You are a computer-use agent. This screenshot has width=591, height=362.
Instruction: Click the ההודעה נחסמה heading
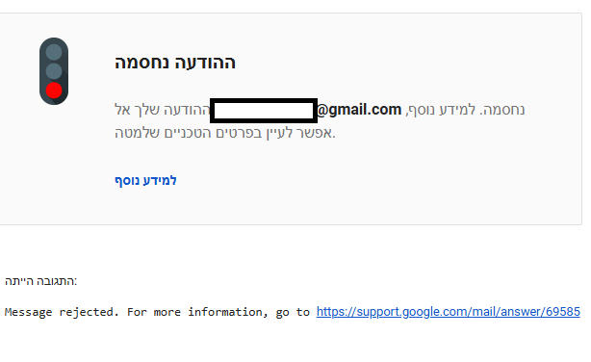tap(175, 63)
